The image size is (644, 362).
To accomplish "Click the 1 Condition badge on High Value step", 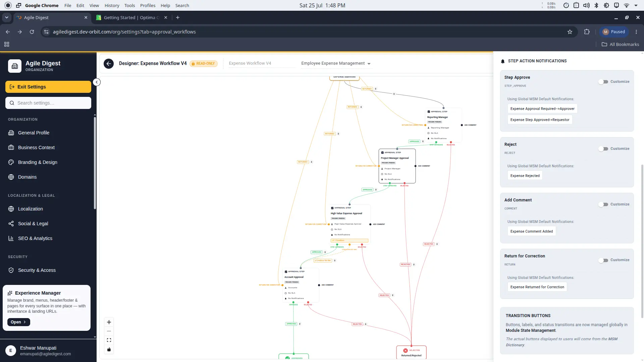I will pyautogui.click(x=350, y=241).
